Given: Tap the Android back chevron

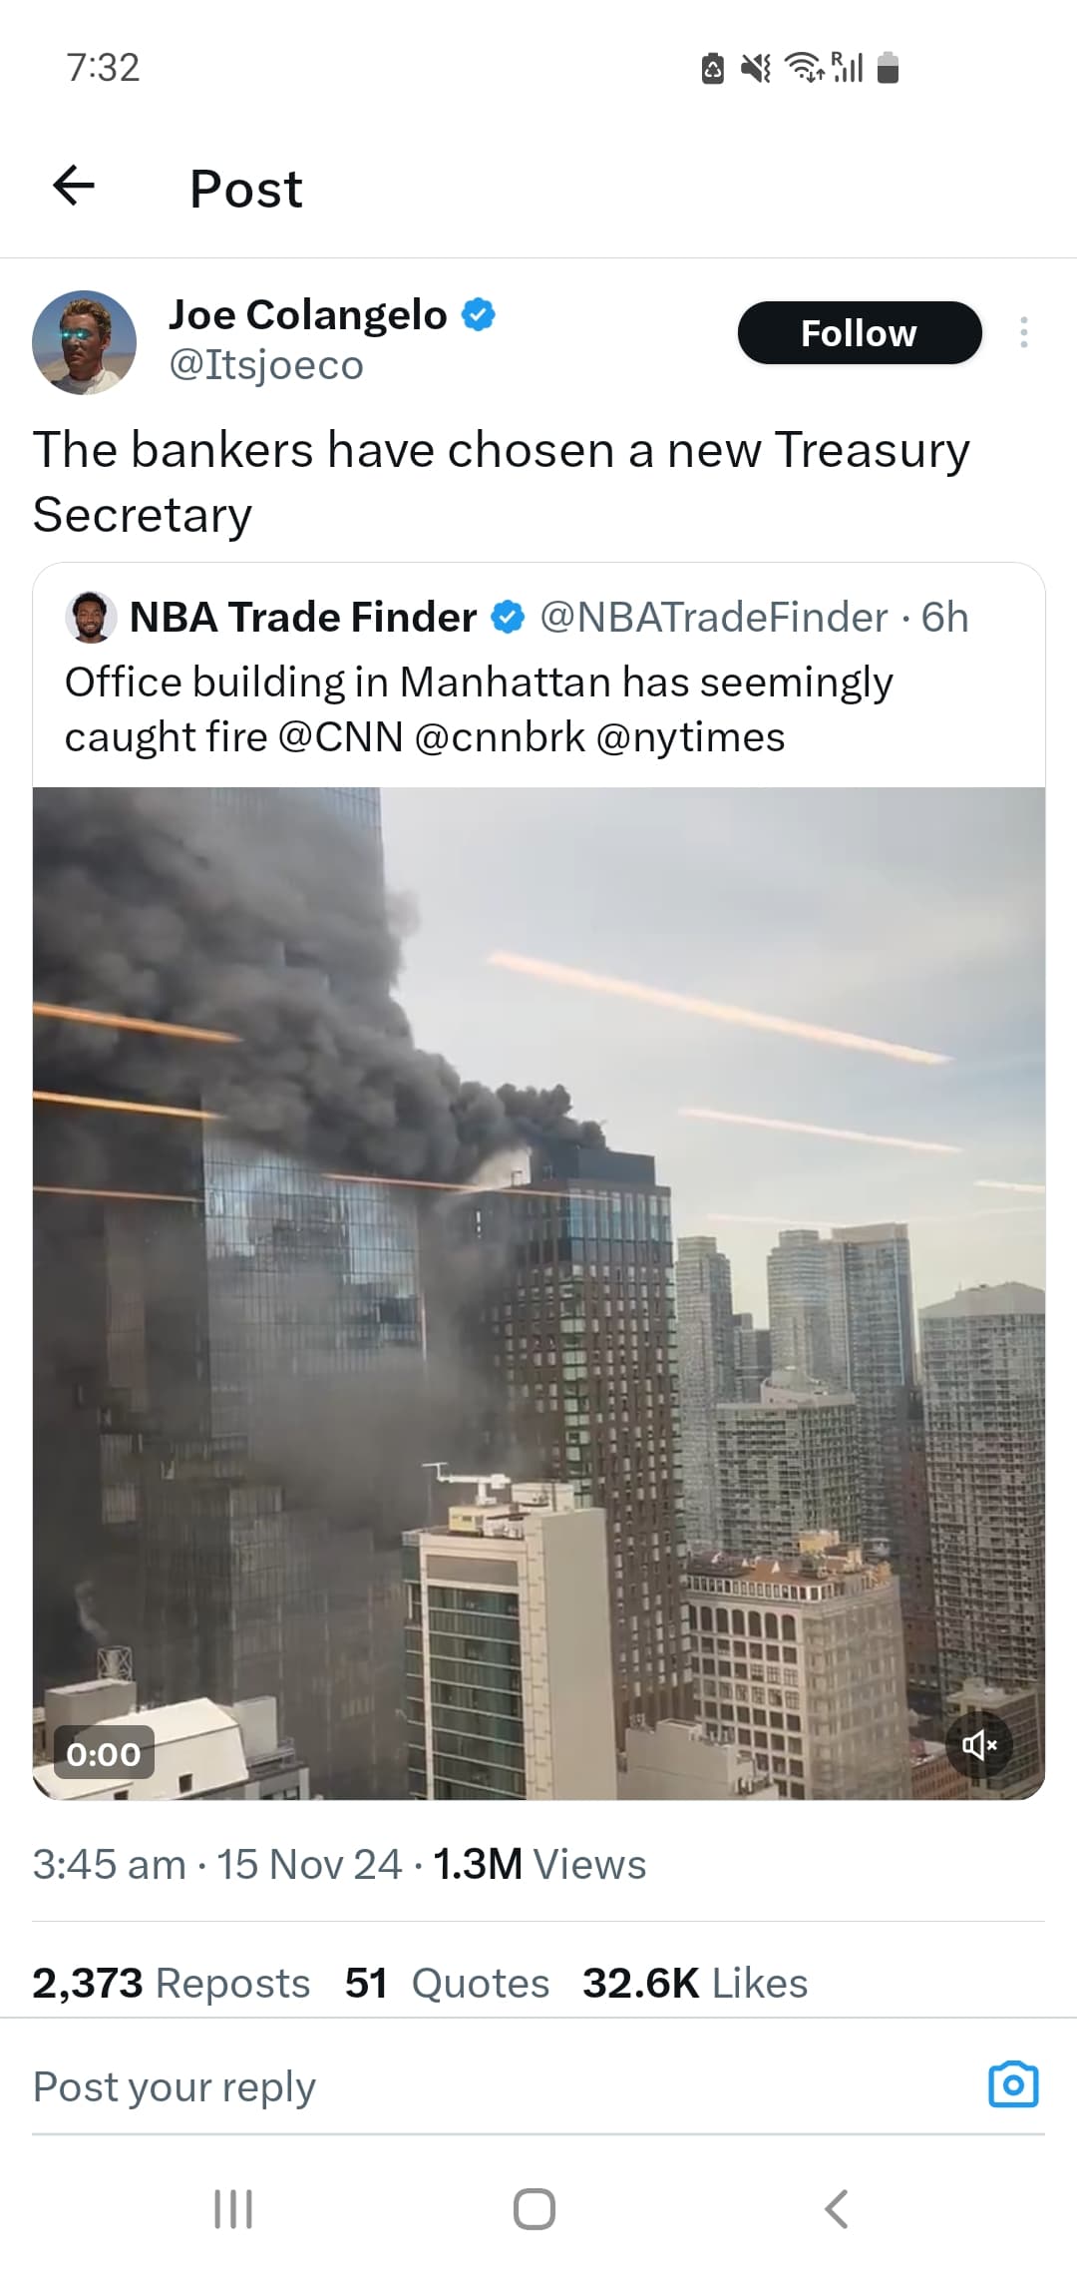Looking at the screenshot, I should pyautogui.click(x=838, y=2209).
